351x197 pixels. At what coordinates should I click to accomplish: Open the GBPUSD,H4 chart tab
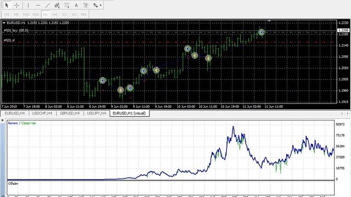pyautogui.click(x=70, y=113)
